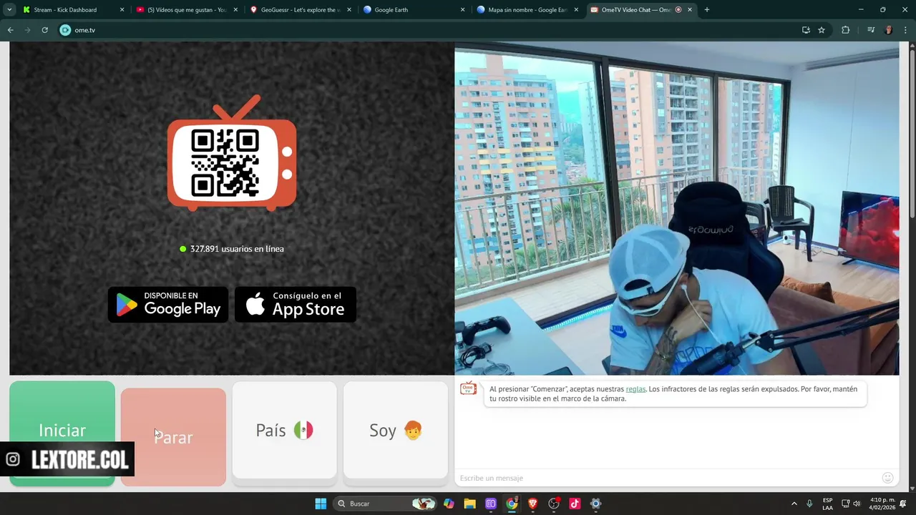Screen dimensions: 916x515
Task: Switch to the Google Earth tab
Action: [414, 10]
